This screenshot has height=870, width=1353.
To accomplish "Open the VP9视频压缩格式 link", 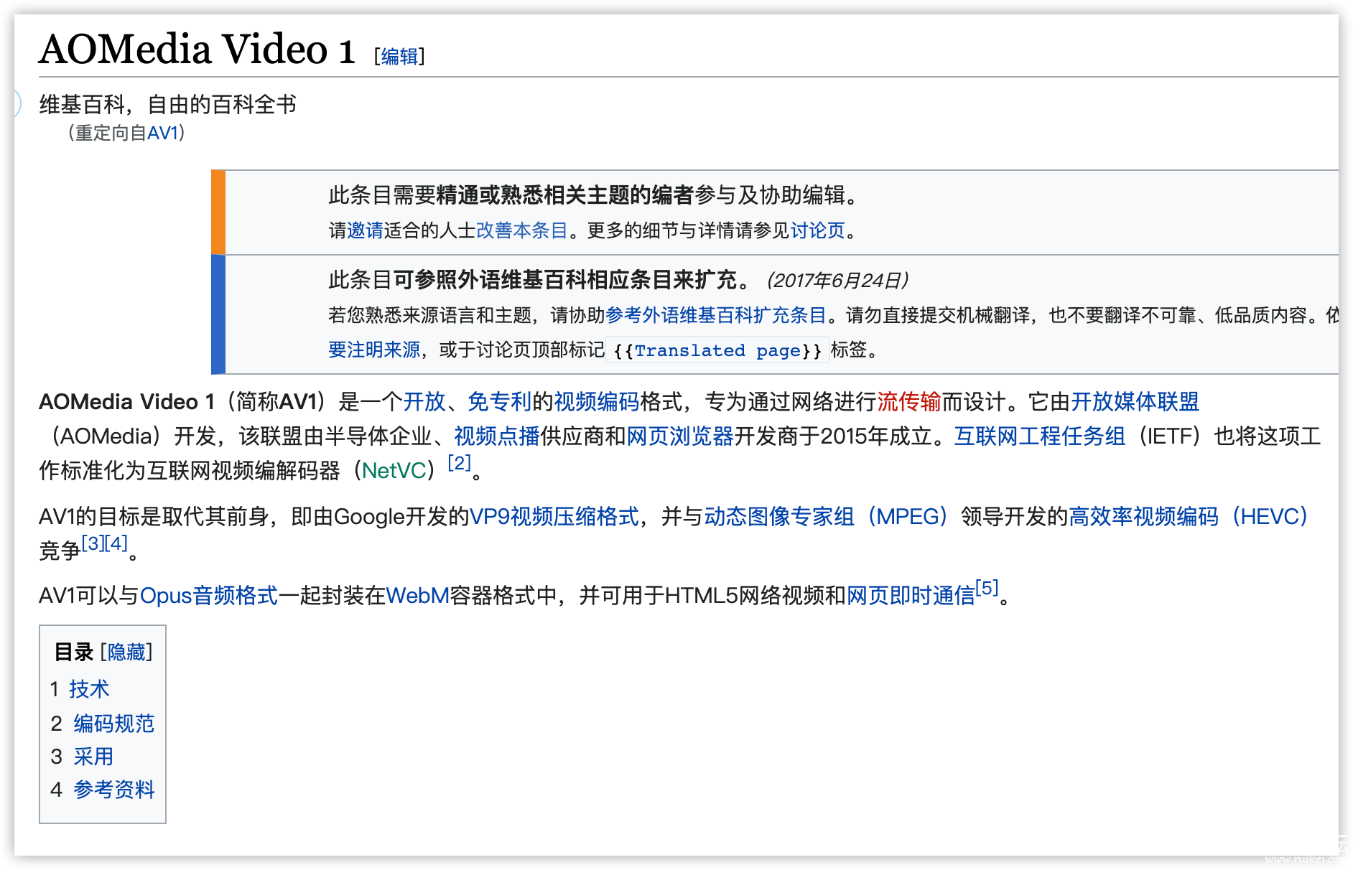I will point(554,516).
